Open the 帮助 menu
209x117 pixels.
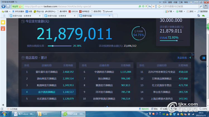[x=186, y=2]
